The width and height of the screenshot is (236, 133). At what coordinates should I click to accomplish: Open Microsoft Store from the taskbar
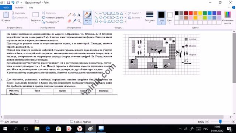[58, 129]
